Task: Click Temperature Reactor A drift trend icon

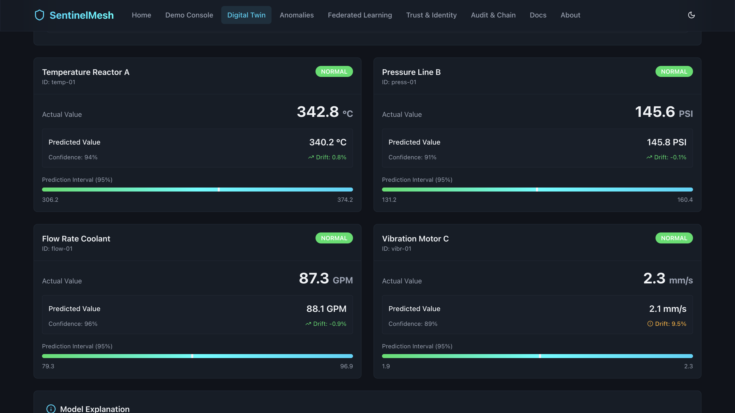Action: 311,157
